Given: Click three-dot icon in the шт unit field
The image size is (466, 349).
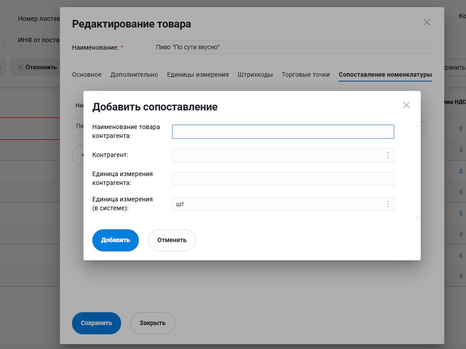Looking at the screenshot, I should (387, 204).
